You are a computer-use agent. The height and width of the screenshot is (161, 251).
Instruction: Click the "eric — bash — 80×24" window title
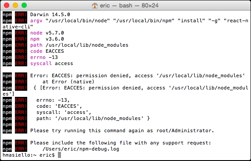coord(129,6)
